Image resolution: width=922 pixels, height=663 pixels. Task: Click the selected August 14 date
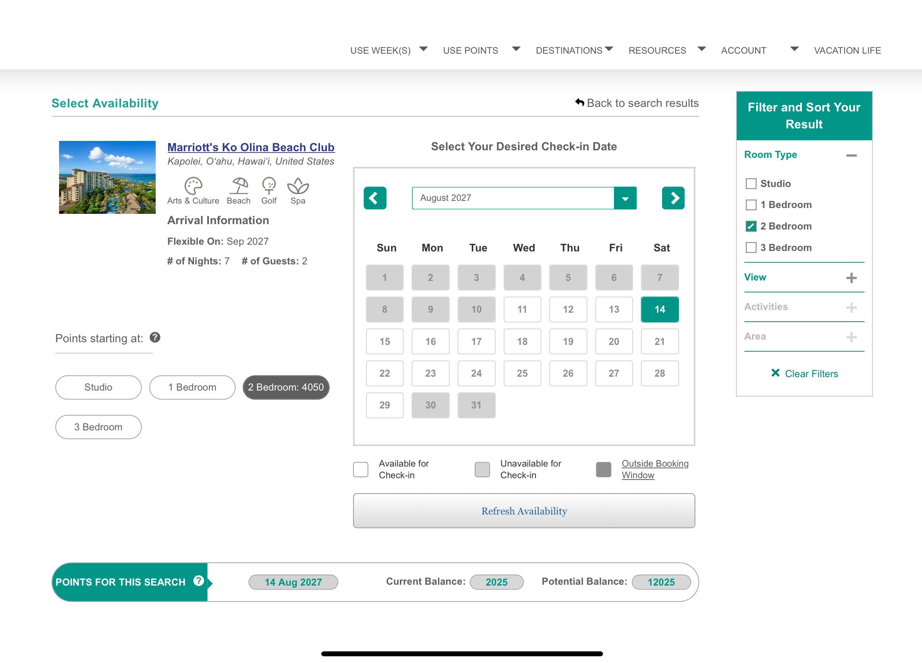click(660, 310)
